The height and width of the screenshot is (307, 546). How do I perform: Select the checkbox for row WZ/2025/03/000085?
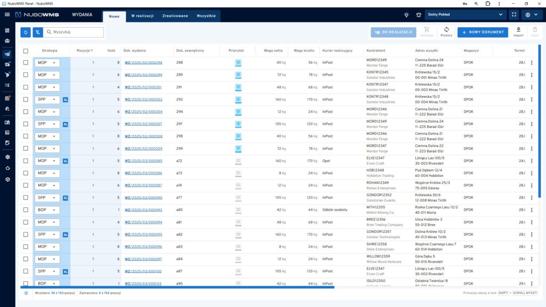pyautogui.click(x=26, y=161)
